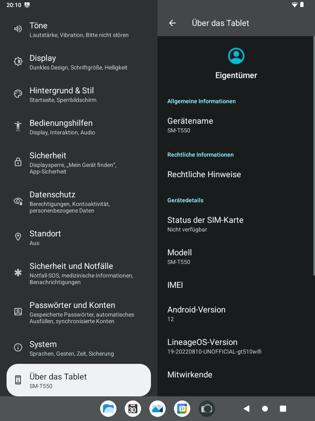Viewport: 315px width, 421px height.
Task: Select Hintergrund & Stil settings
Action: [79, 95]
